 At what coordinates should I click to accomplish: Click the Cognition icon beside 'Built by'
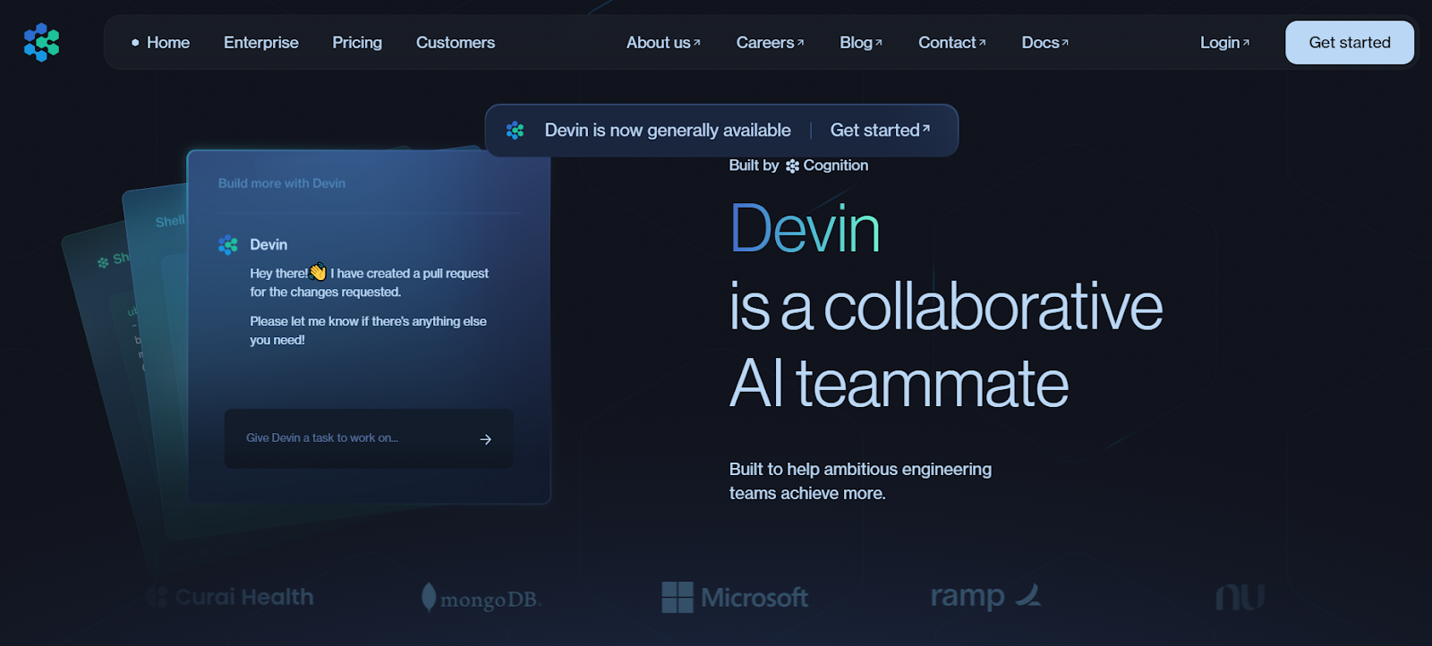click(792, 166)
